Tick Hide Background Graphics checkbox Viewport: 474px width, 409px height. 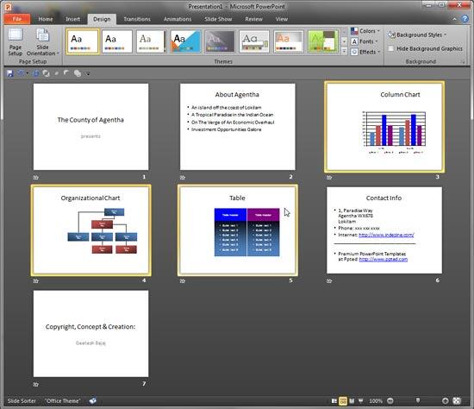[x=391, y=48]
